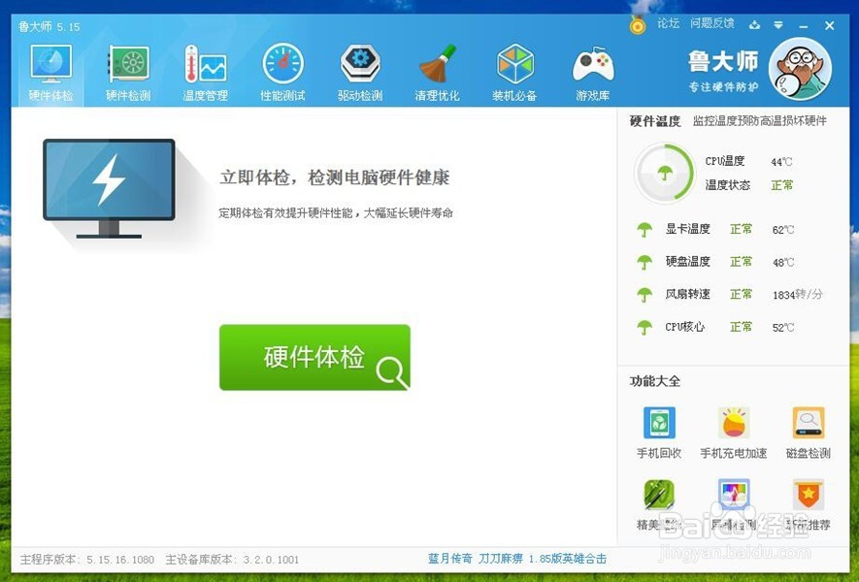The height and width of the screenshot is (582, 859).
Task: Click the 鲁大师 cartoon avatar
Action: click(801, 69)
